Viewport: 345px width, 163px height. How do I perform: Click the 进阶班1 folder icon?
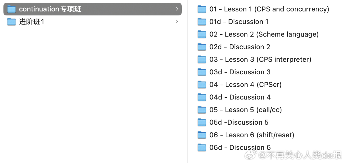point(11,22)
